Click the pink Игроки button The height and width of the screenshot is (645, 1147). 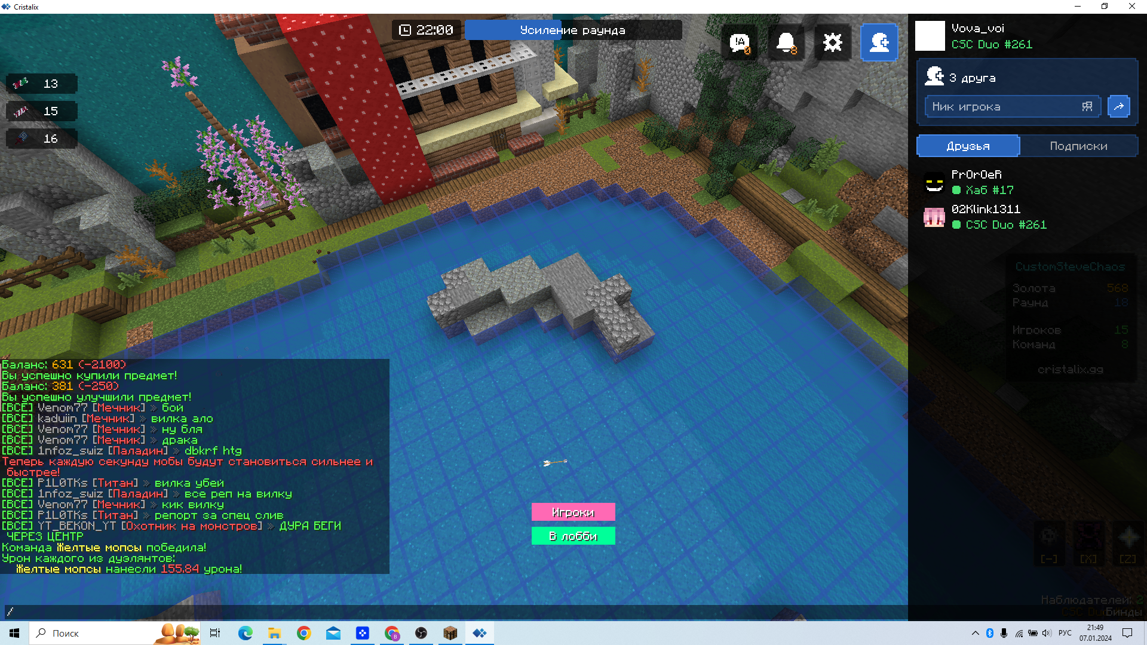pos(573,512)
